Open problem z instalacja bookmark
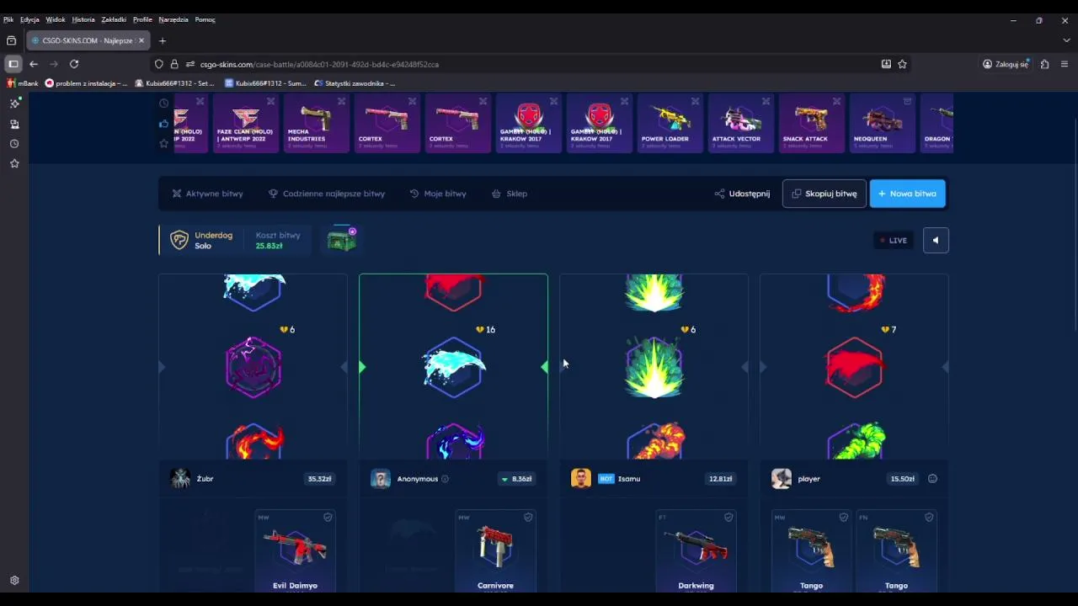This screenshot has height=606, width=1078. (x=86, y=83)
